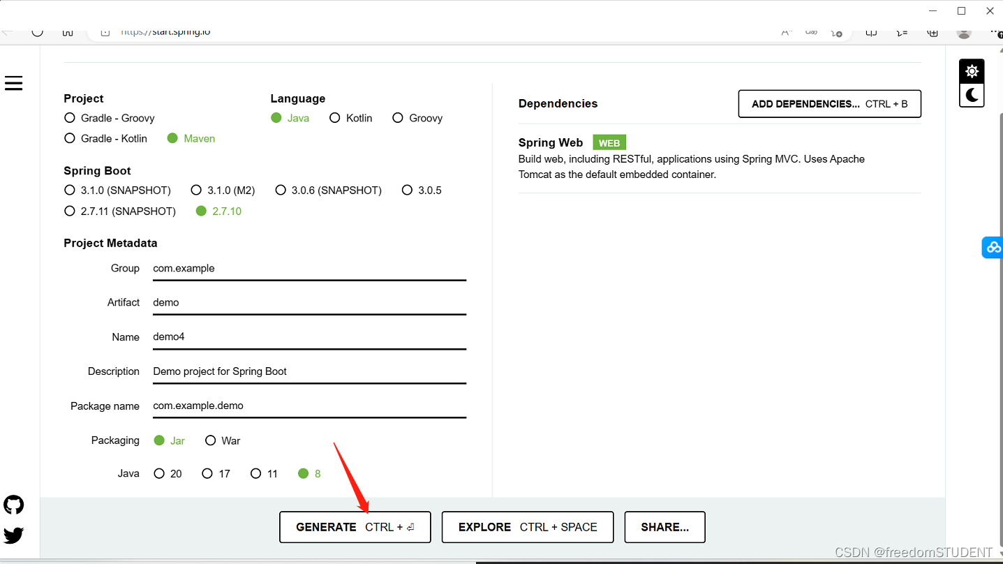This screenshot has height=564, width=1003.
Task: Choose Java as the language
Action: click(290, 118)
